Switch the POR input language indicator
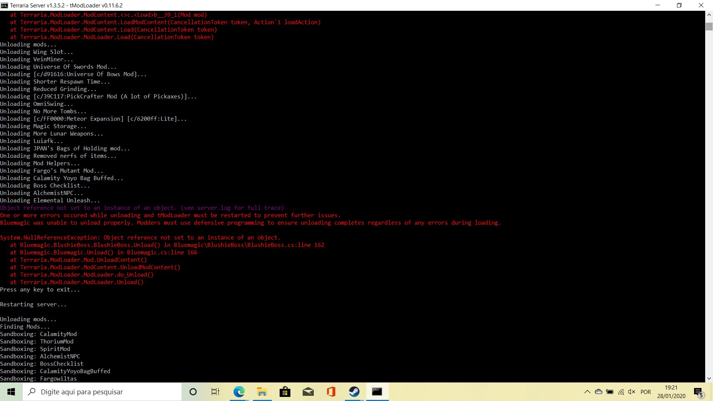This screenshot has height=401, width=713. click(x=646, y=392)
